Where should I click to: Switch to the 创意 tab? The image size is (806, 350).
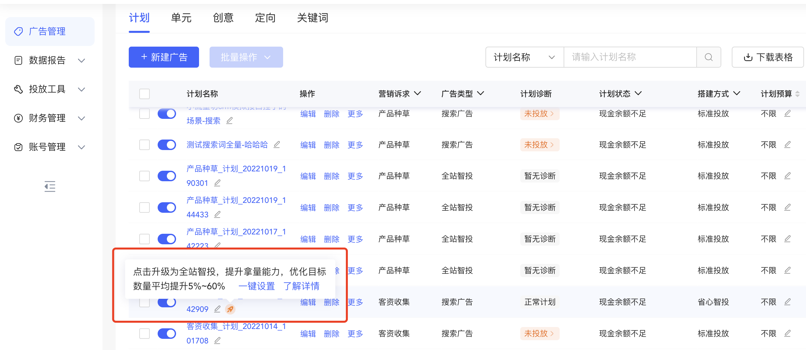(223, 18)
